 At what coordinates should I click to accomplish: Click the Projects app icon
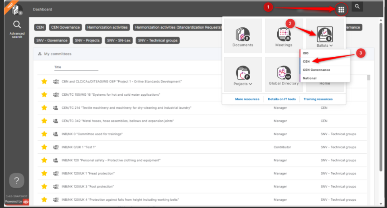[243, 73]
